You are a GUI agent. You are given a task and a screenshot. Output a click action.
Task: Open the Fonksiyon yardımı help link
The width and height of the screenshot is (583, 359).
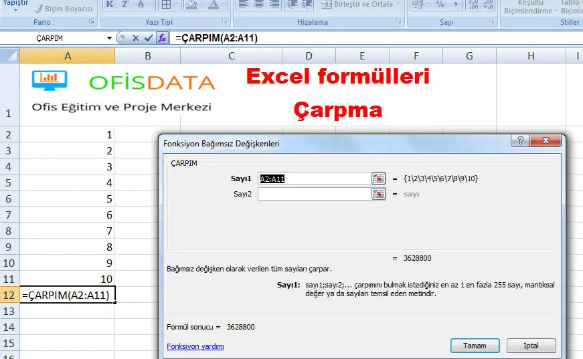tap(195, 346)
